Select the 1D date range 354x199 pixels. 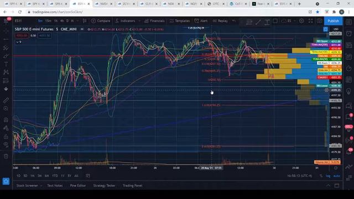coord(18,176)
